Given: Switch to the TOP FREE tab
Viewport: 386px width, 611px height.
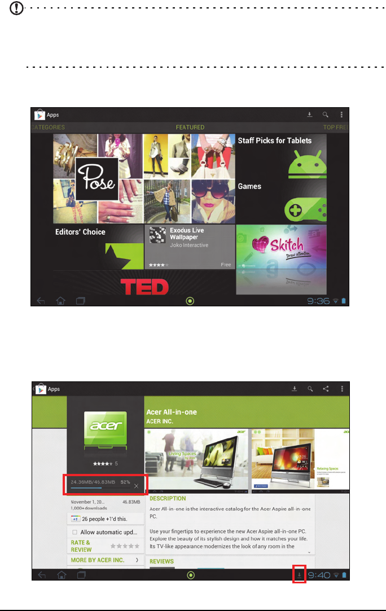Looking at the screenshot, I should tap(336, 127).
